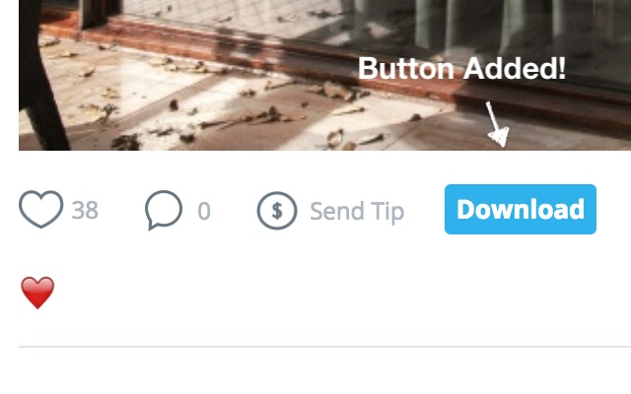This screenshot has height=394, width=631.
Task: Click the word 'Tip' next to the dollar icon
Action: (x=387, y=212)
